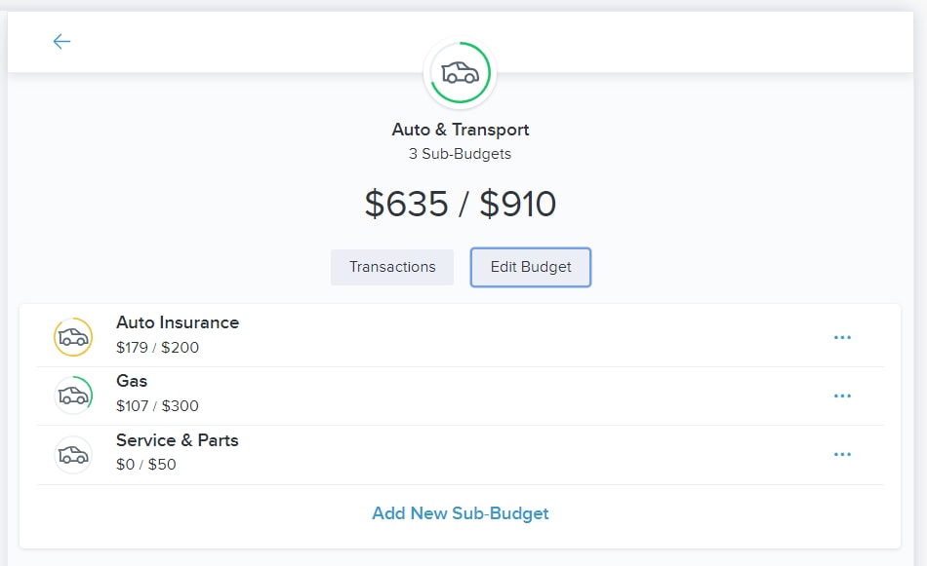Image resolution: width=927 pixels, height=566 pixels.
Task: Open the Transactions view
Action: pos(392,267)
